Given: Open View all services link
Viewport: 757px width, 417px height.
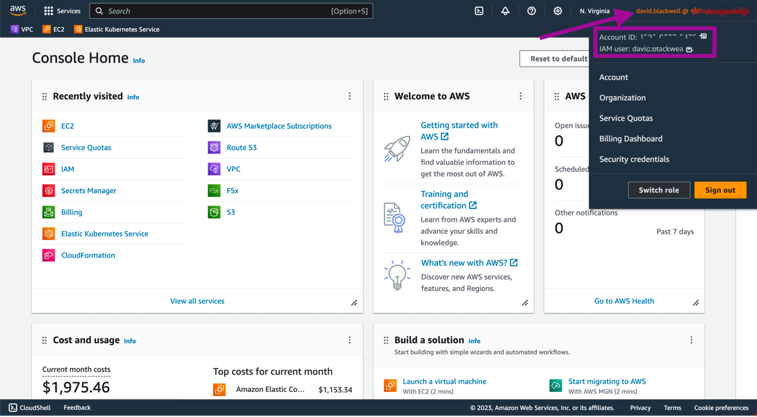Looking at the screenshot, I should pyautogui.click(x=197, y=301).
